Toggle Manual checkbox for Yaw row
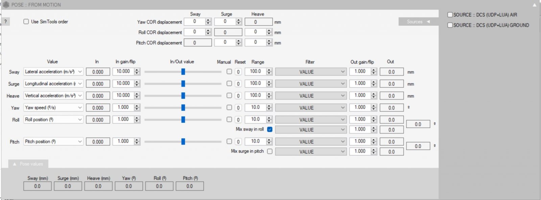 [229, 108]
